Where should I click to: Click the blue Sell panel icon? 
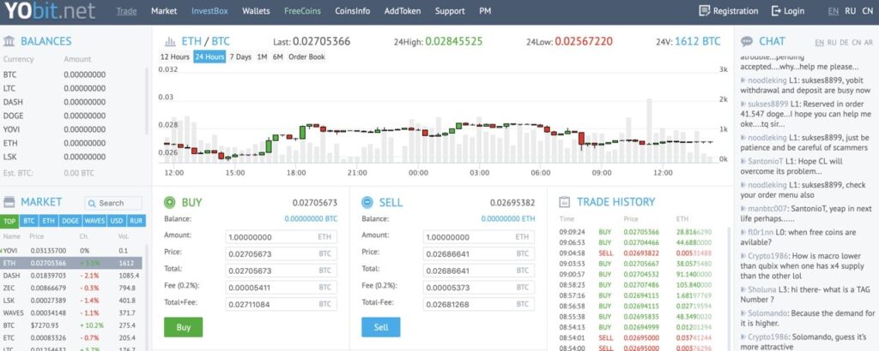tap(367, 202)
